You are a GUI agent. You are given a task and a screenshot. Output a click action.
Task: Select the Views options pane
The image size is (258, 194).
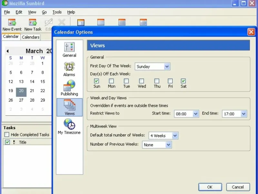click(x=69, y=107)
